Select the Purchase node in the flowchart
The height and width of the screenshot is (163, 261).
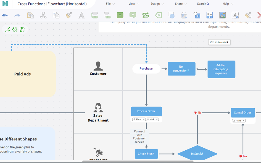pyautogui.click(x=146, y=69)
